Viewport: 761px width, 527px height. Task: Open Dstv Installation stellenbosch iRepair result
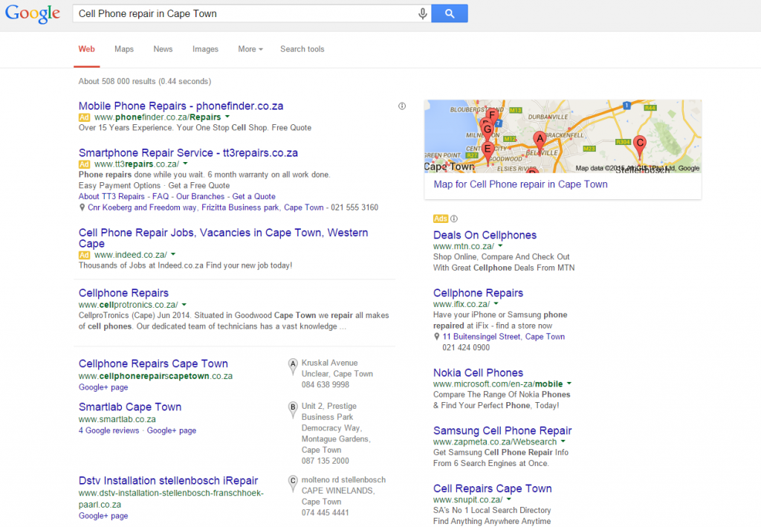tap(169, 481)
